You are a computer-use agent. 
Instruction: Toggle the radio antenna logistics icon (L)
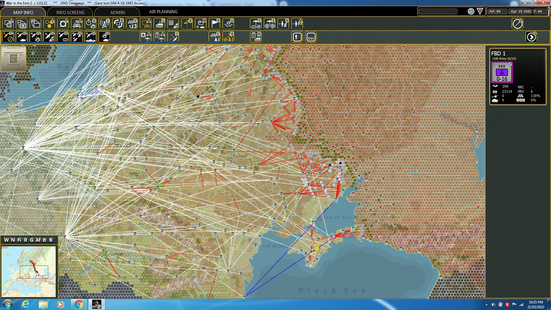[x=104, y=24]
